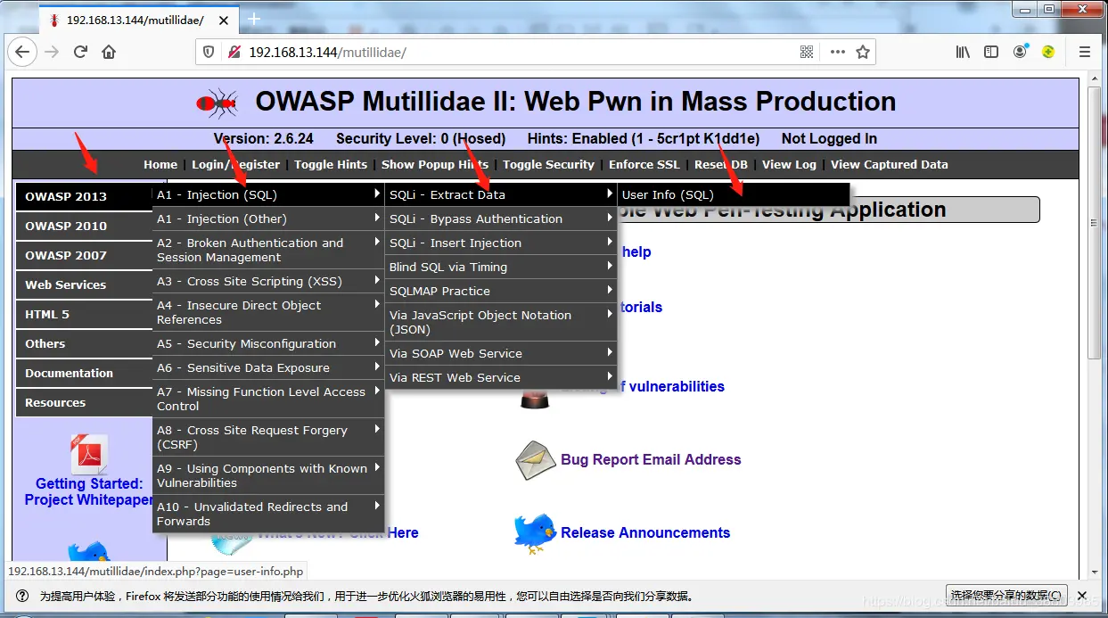Click the Twitter bird beside Release Announcements

point(535,532)
